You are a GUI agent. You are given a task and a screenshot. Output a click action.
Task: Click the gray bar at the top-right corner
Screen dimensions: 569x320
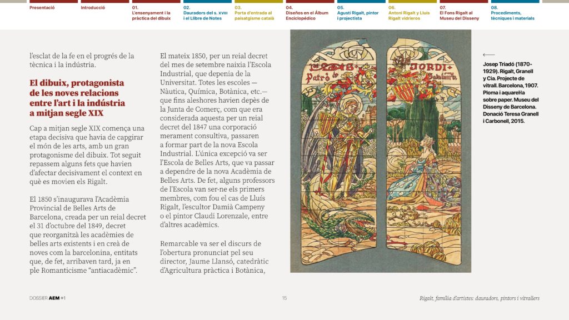pyautogui.click(x=555, y=2)
